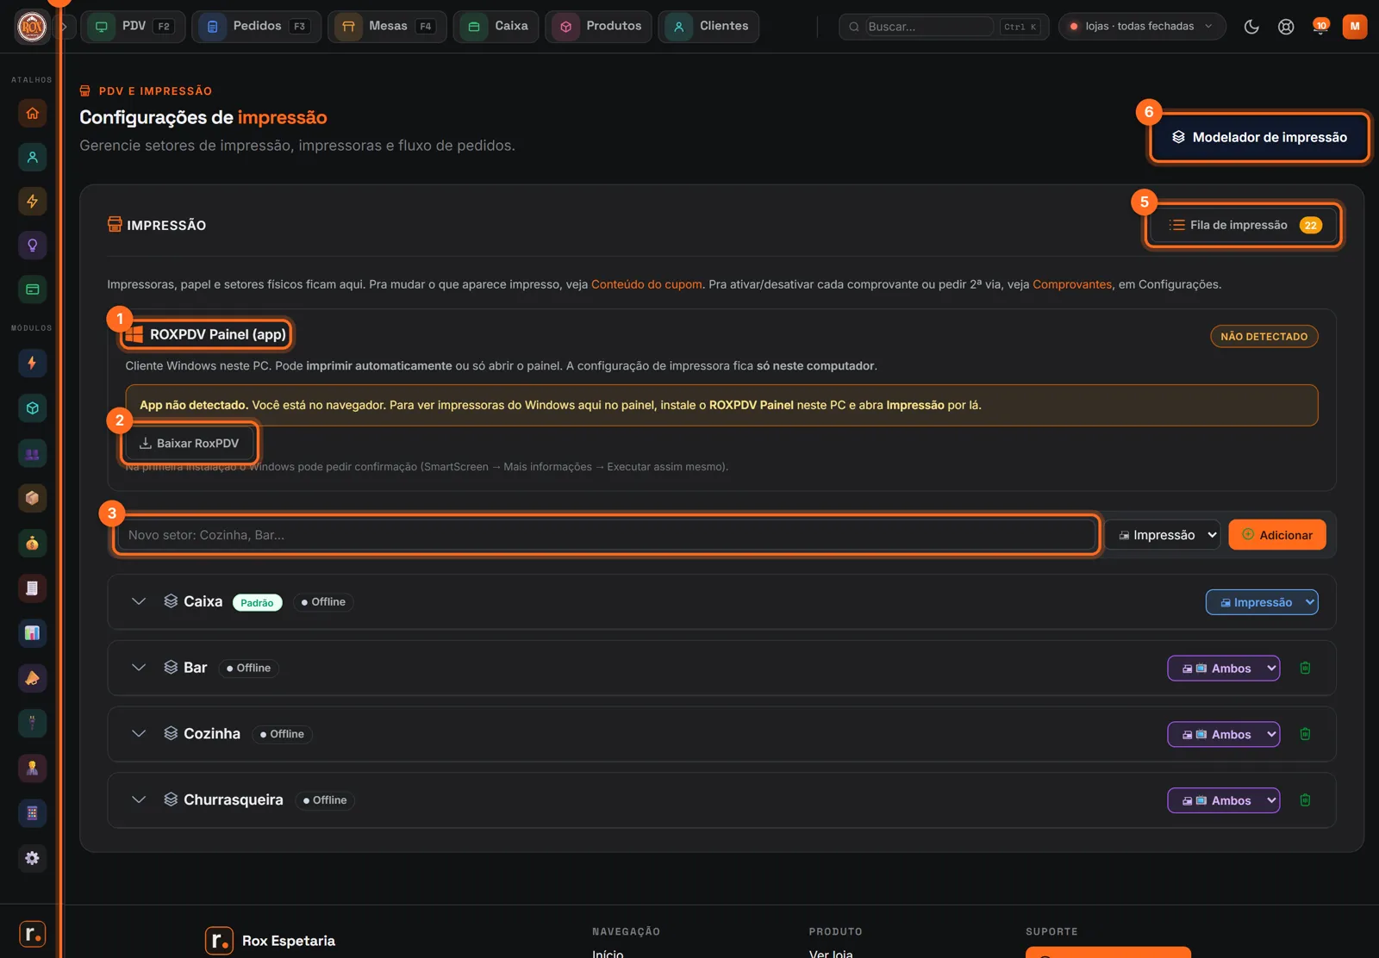1379x958 pixels.
Task: Switch to the PDV tab
Action: pyautogui.click(x=133, y=27)
